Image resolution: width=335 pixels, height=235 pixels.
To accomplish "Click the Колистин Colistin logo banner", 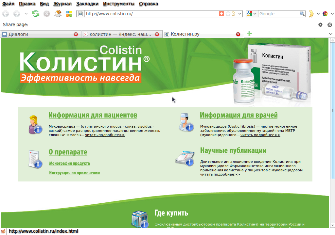I will point(85,64).
